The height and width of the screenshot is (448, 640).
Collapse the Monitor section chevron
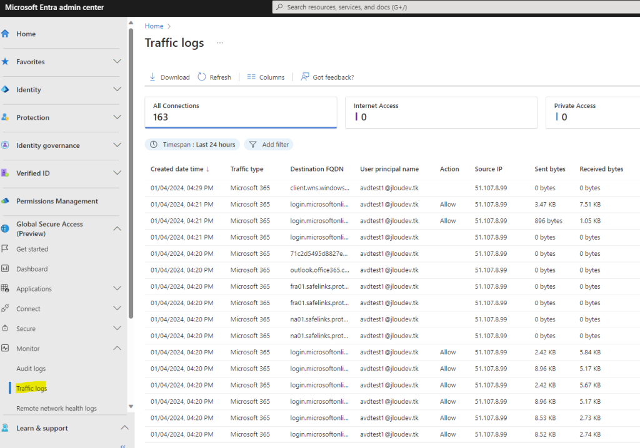(x=117, y=348)
